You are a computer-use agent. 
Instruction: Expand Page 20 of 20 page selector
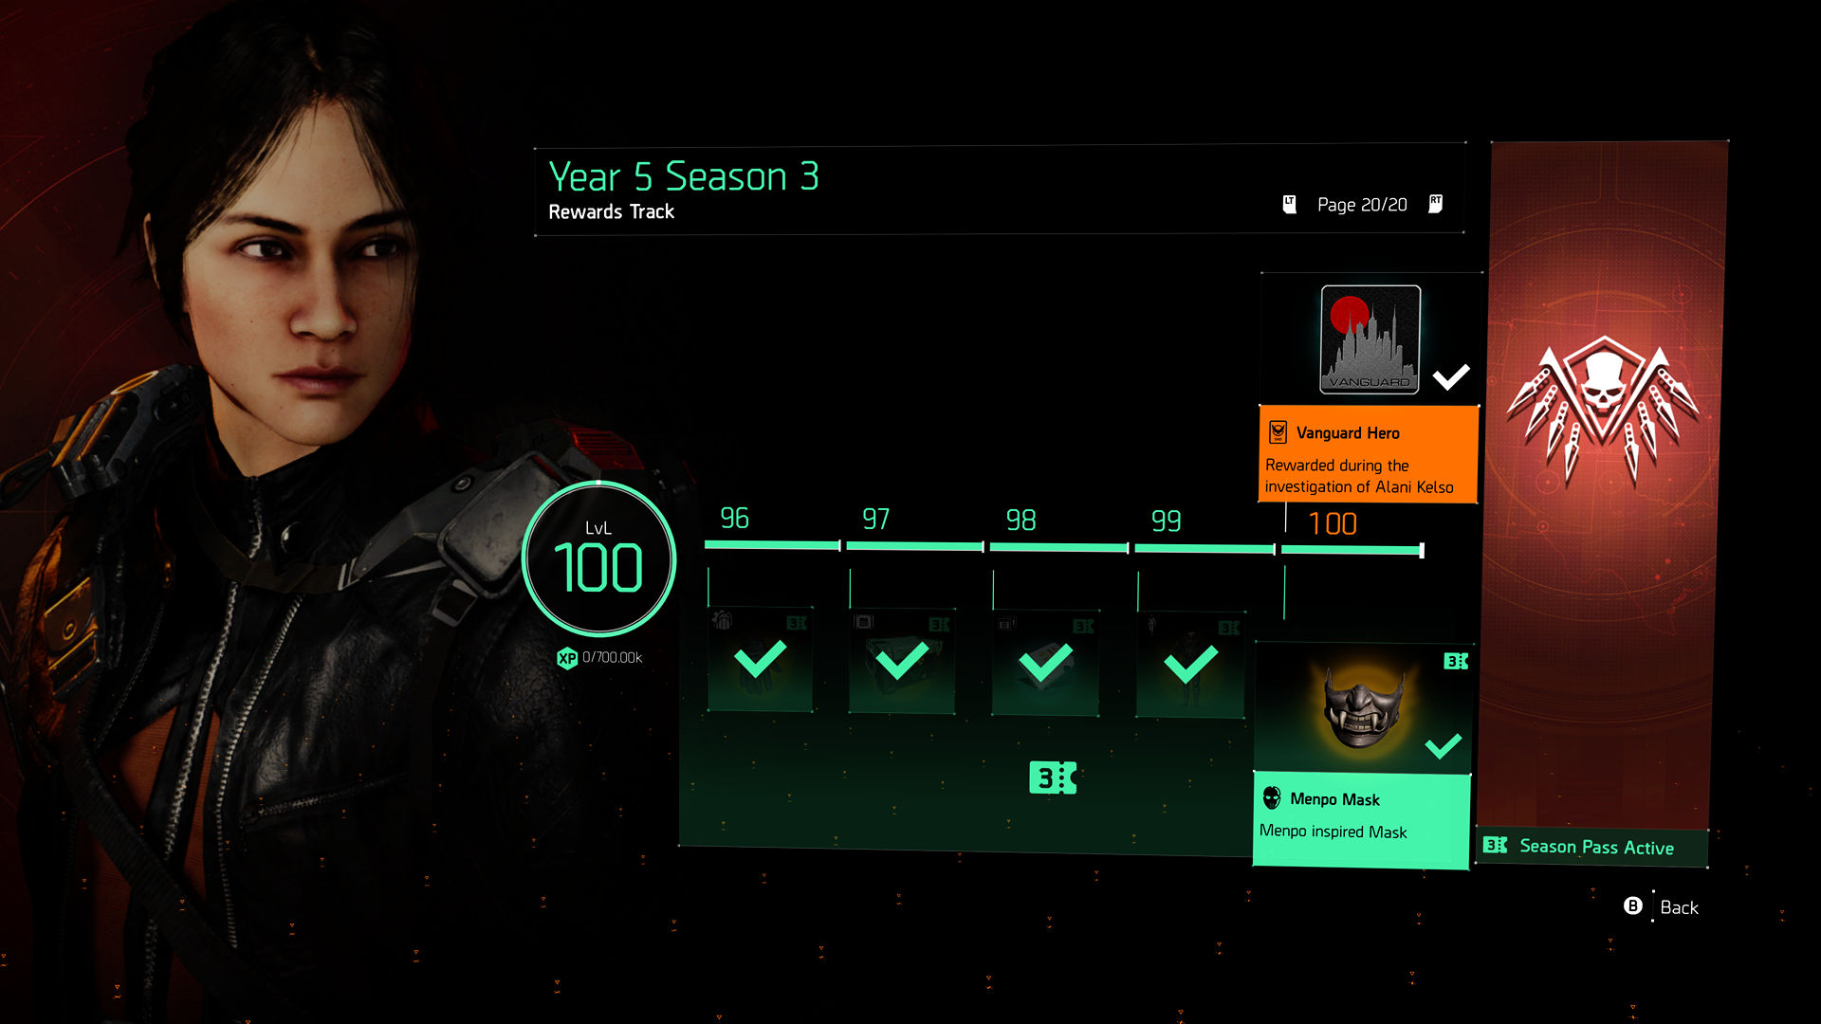coord(1363,204)
